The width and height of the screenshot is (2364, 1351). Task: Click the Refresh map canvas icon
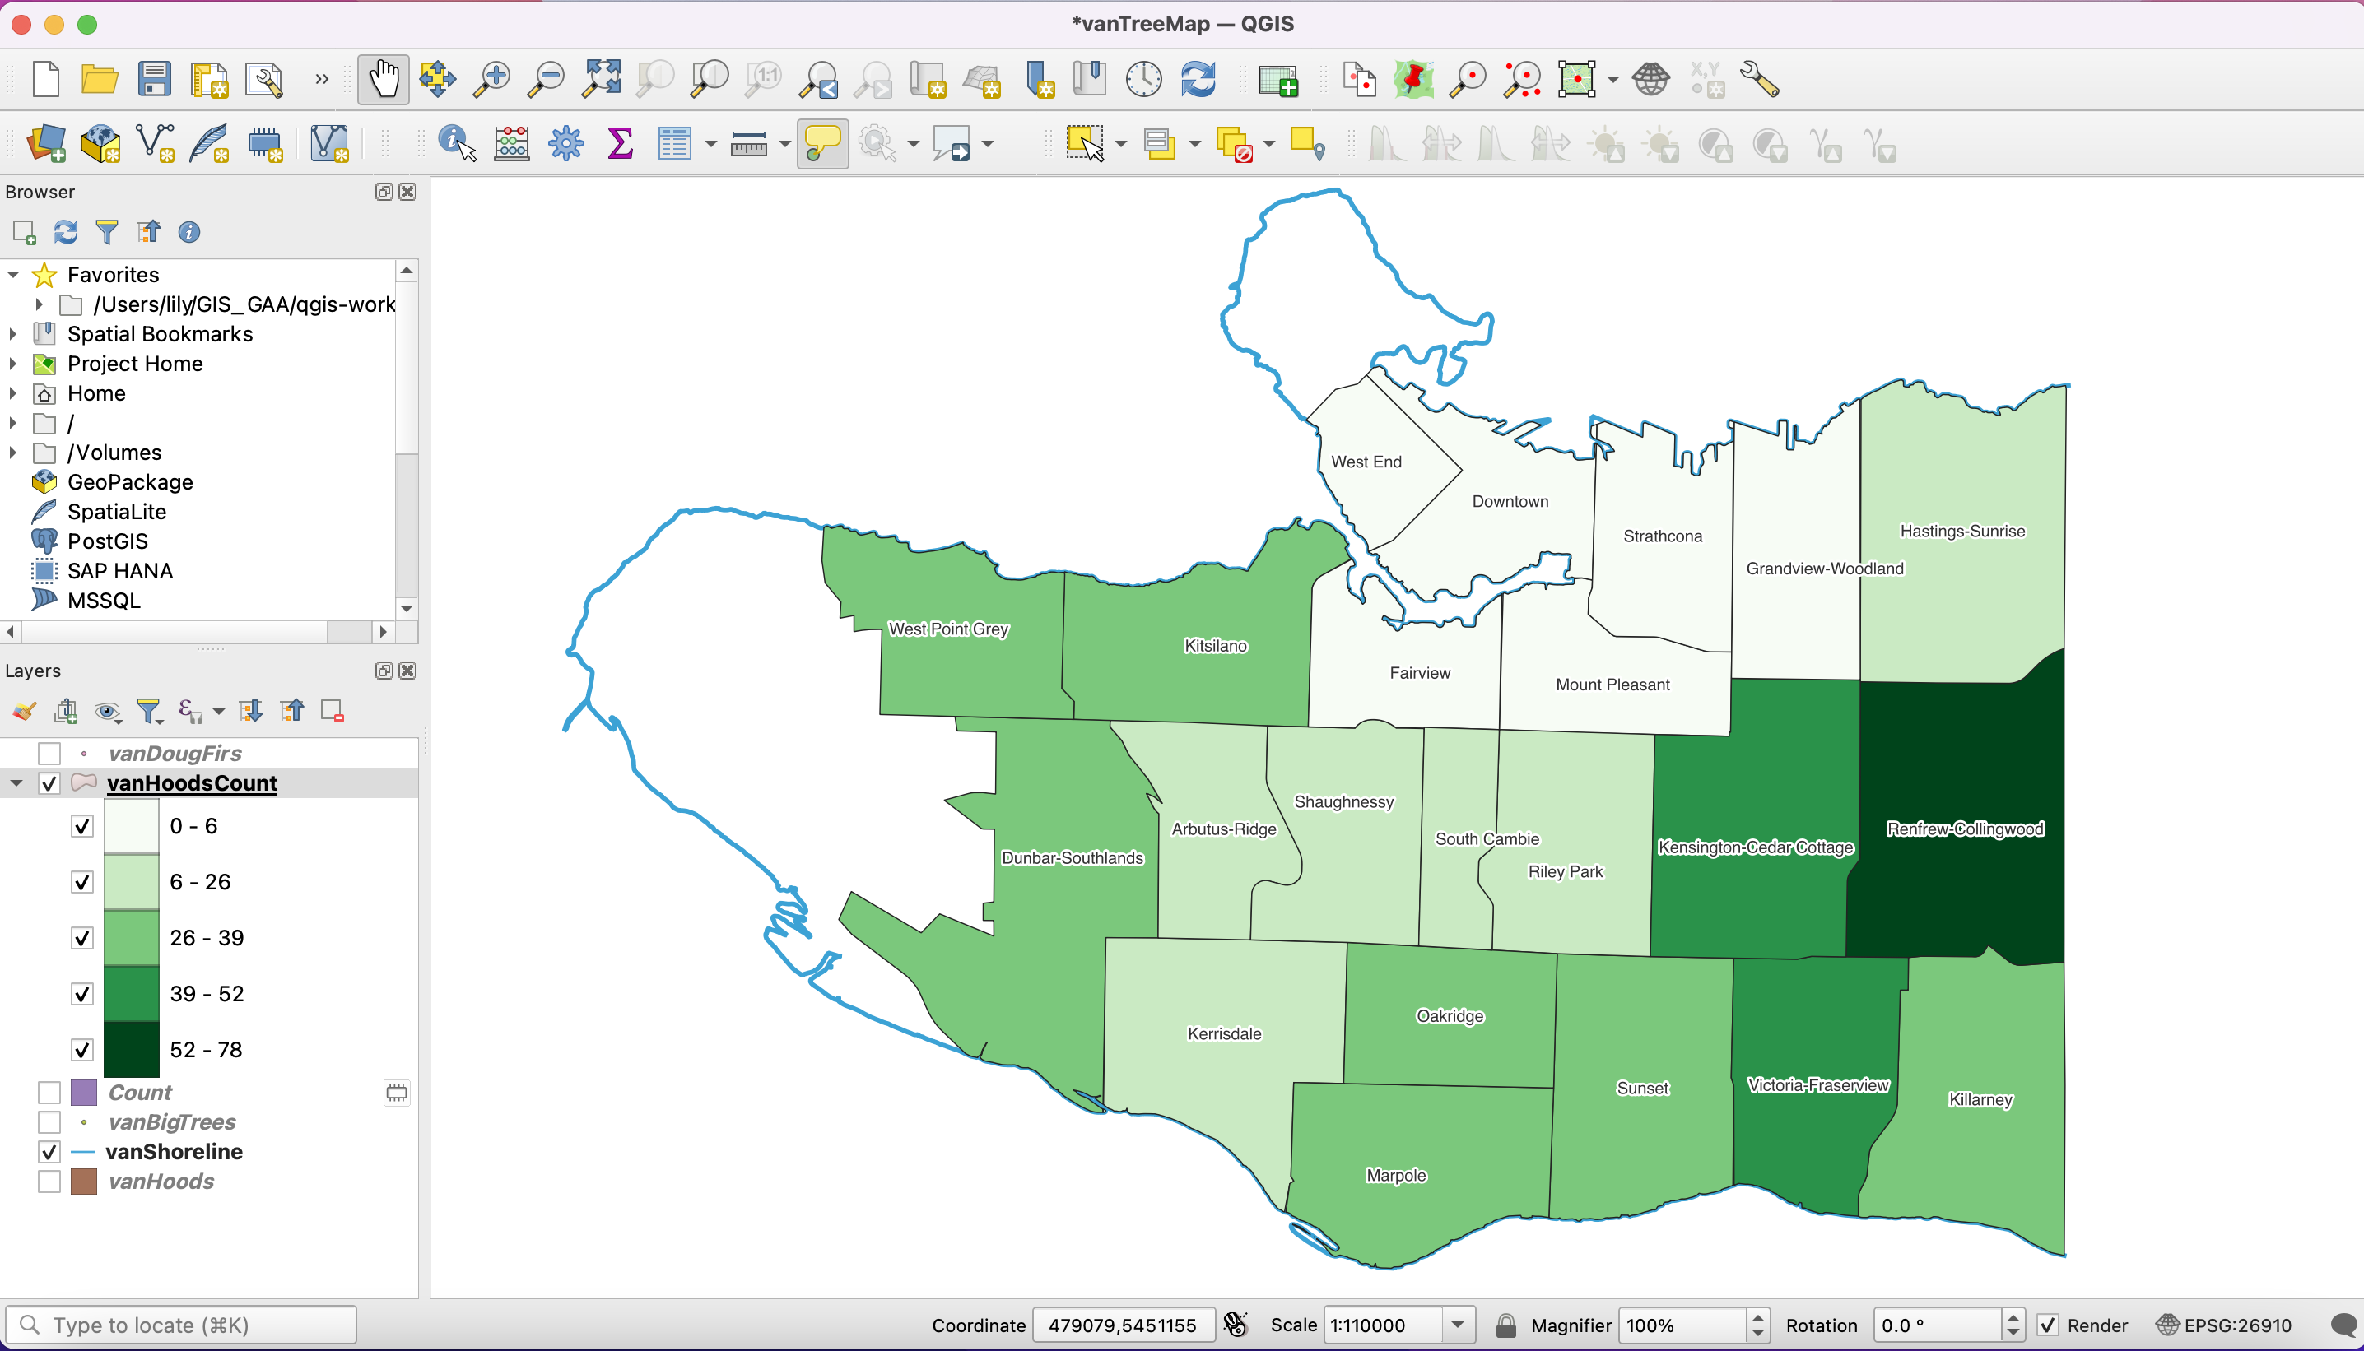pyautogui.click(x=1198, y=80)
